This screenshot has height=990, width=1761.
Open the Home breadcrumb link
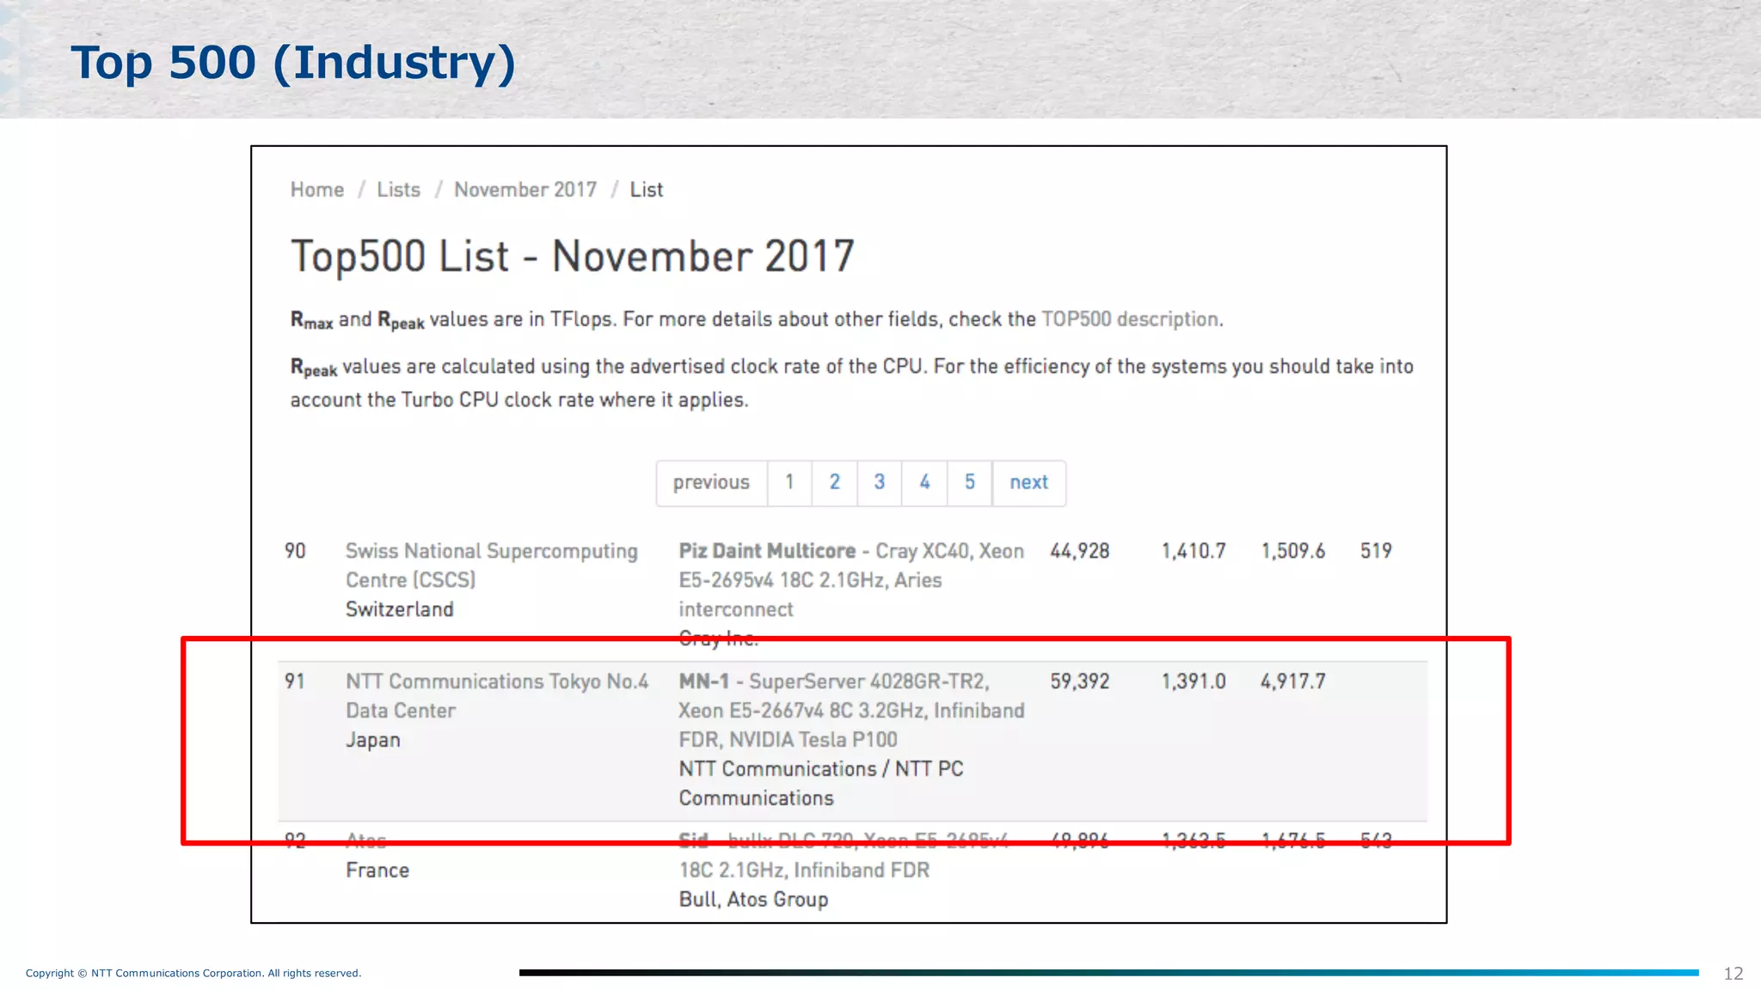point(317,190)
